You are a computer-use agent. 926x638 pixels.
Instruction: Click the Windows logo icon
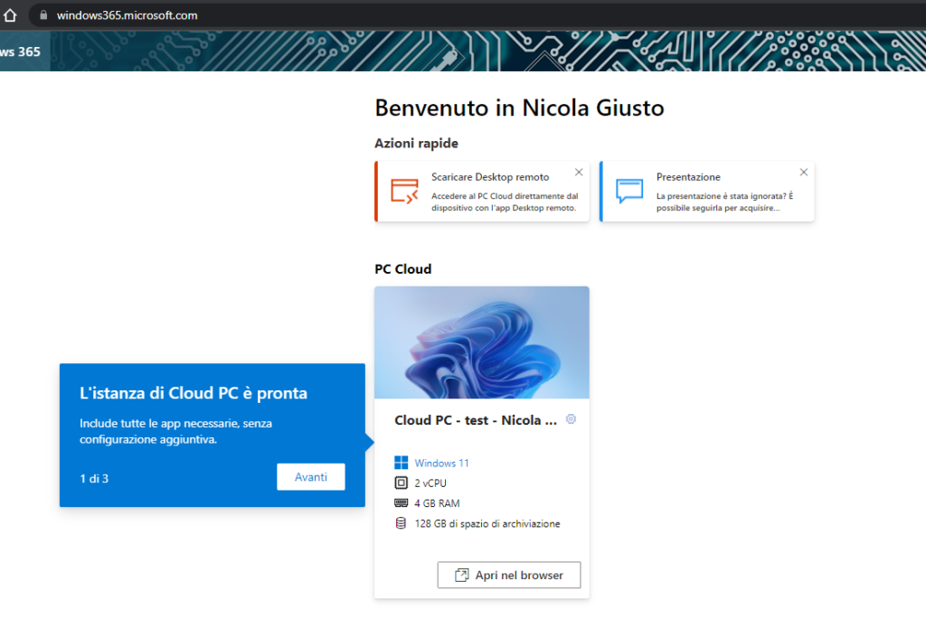pos(401,463)
